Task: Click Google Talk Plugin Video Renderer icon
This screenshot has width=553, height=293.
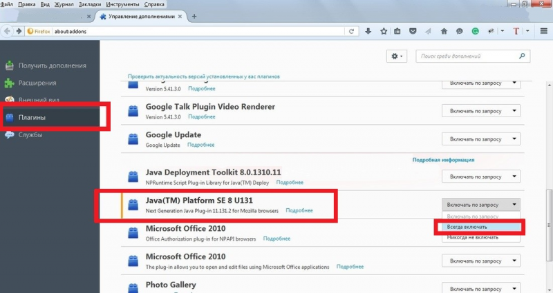Action: 133,111
